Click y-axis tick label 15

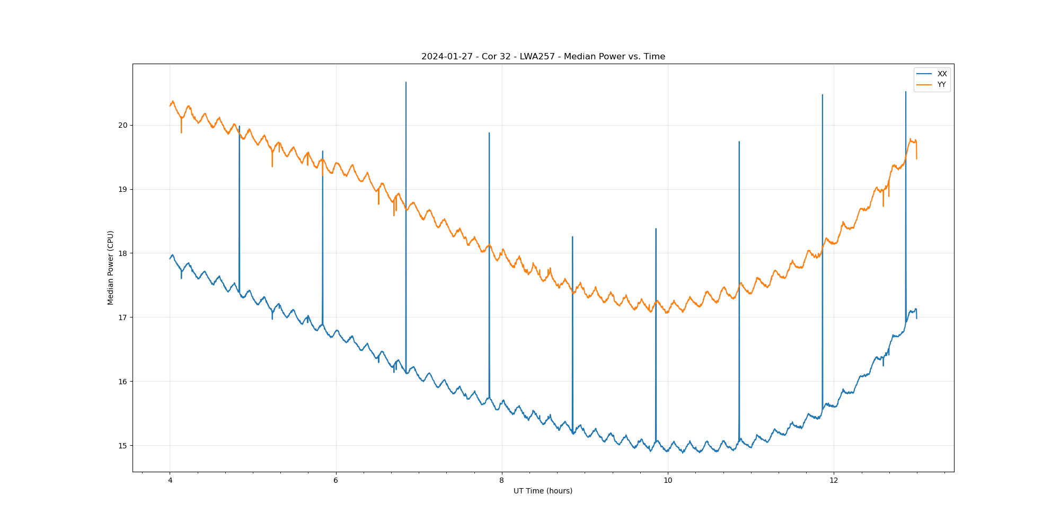tap(123, 446)
